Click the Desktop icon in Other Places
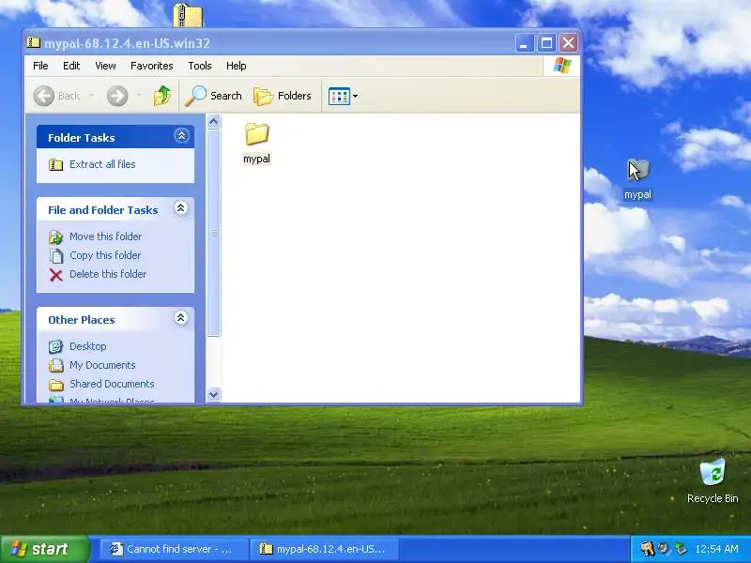Image resolution: width=751 pixels, height=563 pixels. (55, 346)
